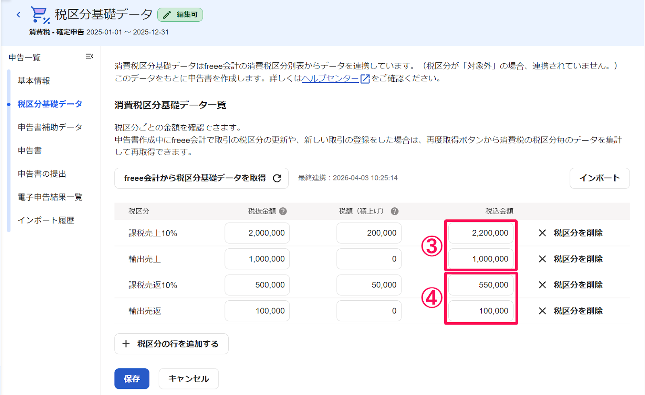Show the 税額（積上げ） help tooltip icon

click(395, 211)
